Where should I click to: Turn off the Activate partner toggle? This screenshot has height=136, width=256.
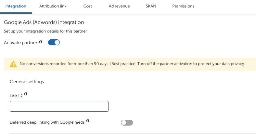[x=54, y=42]
